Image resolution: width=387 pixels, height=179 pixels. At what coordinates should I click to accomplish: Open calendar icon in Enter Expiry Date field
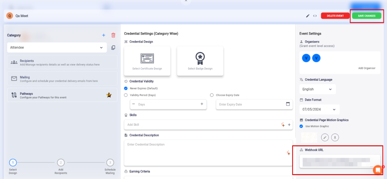click(x=288, y=104)
